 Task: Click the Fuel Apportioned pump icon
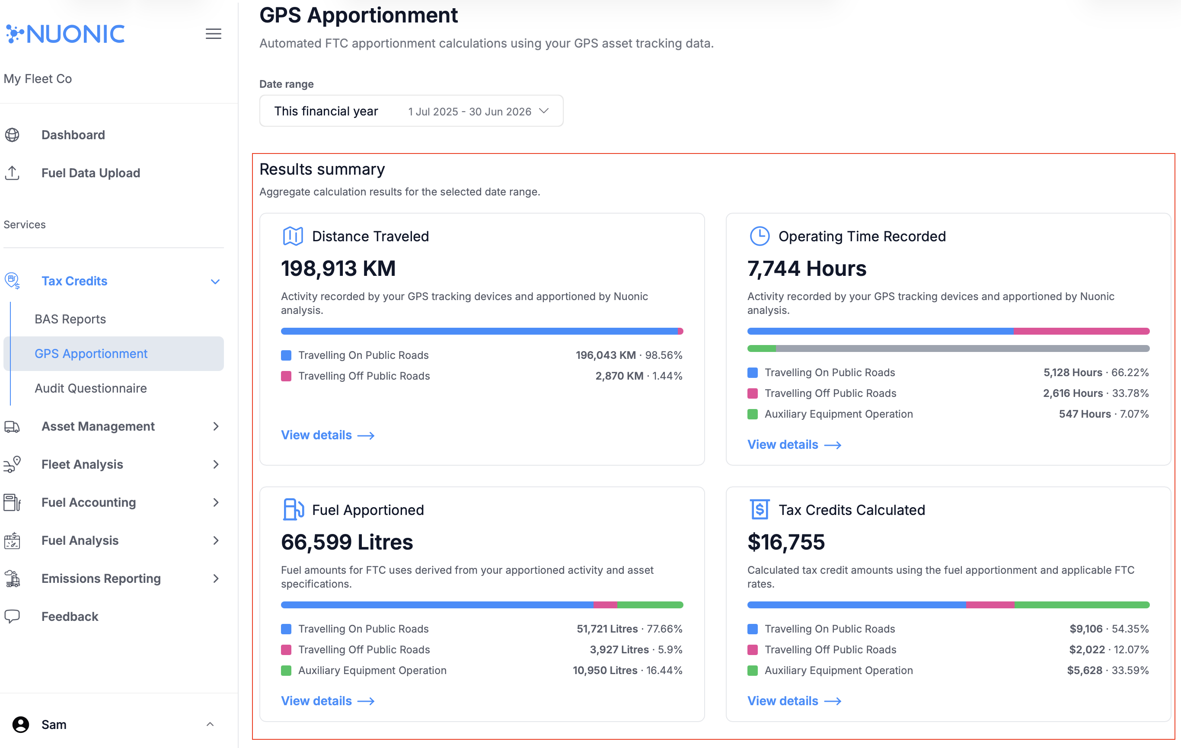tap(293, 510)
